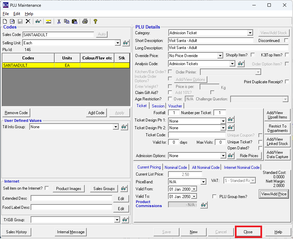The height and width of the screenshot is (239, 293).
Task: Click the yellow question mark Help icon
Action: (95, 21)
